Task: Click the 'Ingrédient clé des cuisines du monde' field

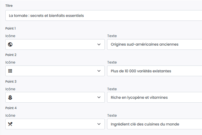Action: coord(154,124)
